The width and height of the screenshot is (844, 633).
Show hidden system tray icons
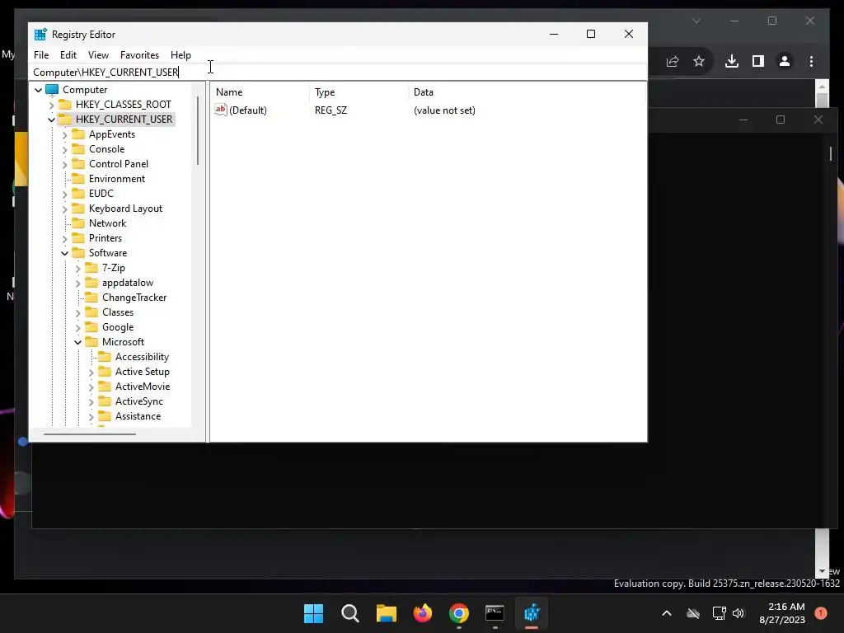(666, 613)
